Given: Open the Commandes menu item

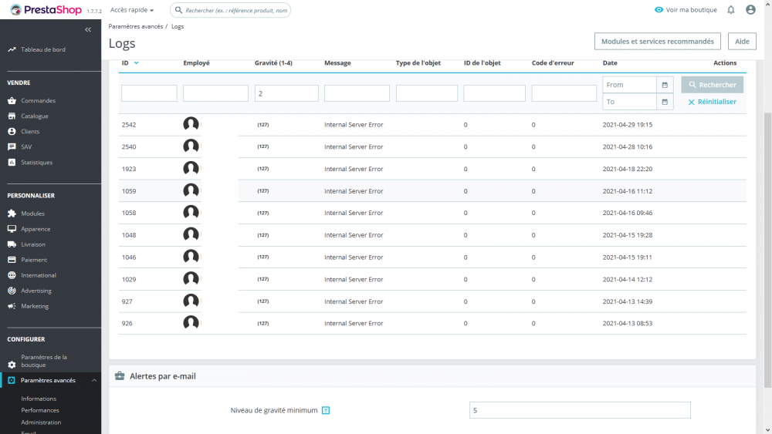Looking at the screenshot, I should click(x=38, y=101).
